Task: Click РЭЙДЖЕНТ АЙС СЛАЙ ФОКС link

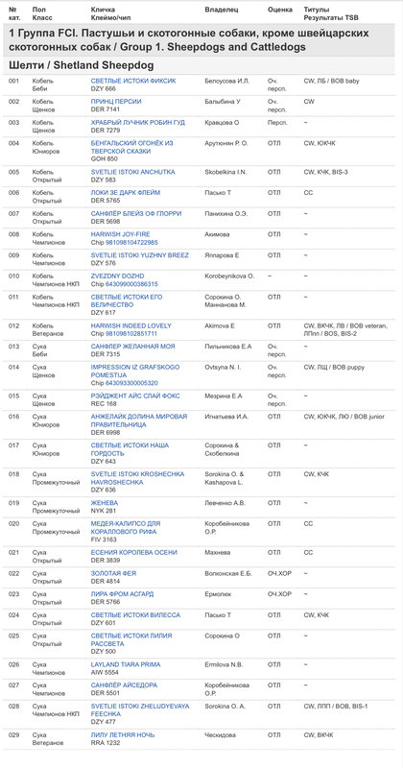Action: 135,396
